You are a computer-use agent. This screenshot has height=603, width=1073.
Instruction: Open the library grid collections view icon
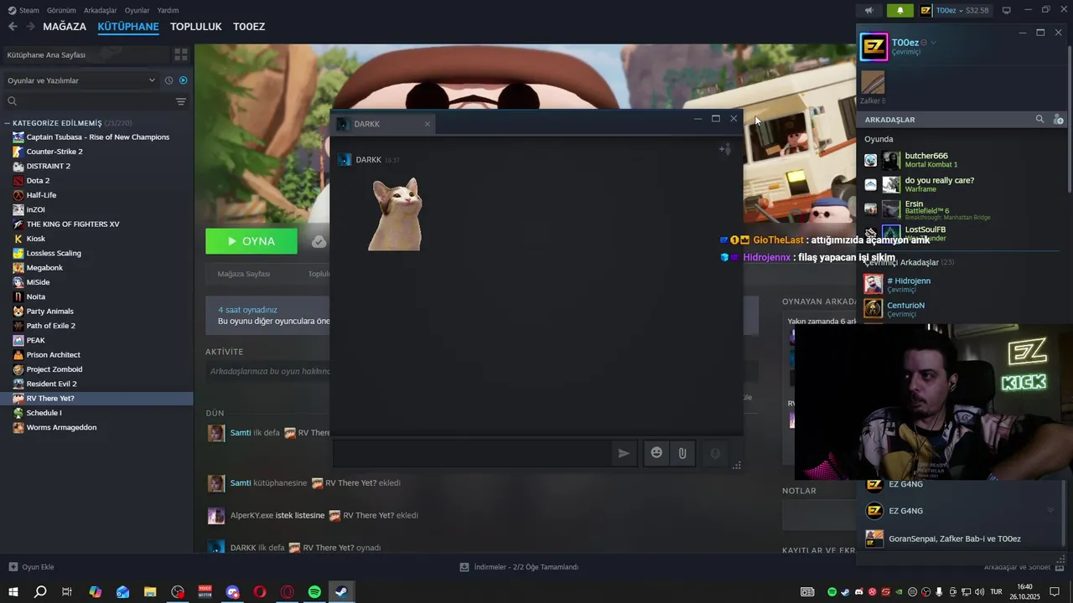coord(181,54)
